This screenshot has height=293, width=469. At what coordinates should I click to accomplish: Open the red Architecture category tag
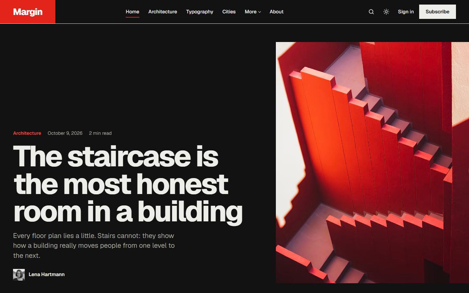[x=27, y=133]
